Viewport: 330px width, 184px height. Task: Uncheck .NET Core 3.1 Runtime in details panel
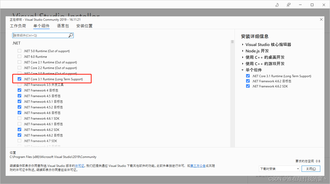248,76
